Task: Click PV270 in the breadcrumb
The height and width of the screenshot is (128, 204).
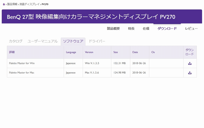Action: [x=45, y=4]
